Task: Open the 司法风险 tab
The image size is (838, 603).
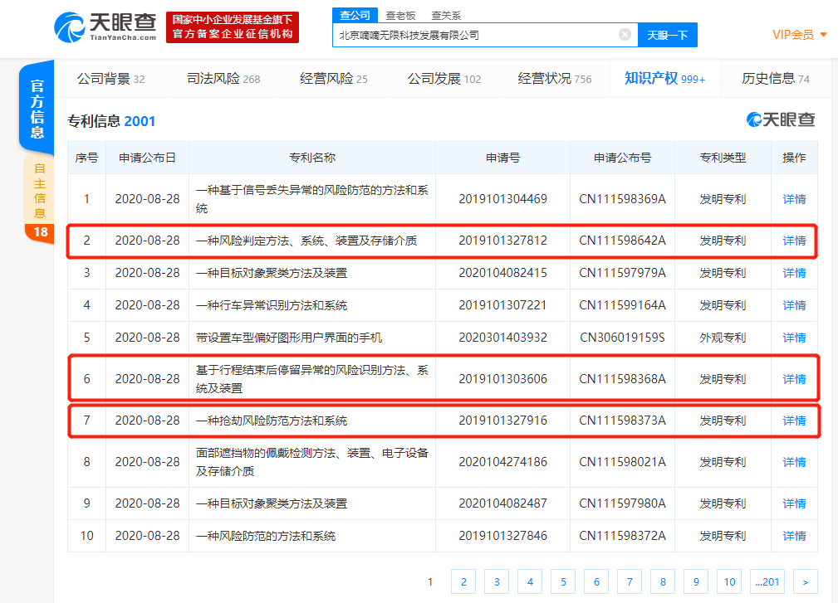Action: click(x=223, y=79)
